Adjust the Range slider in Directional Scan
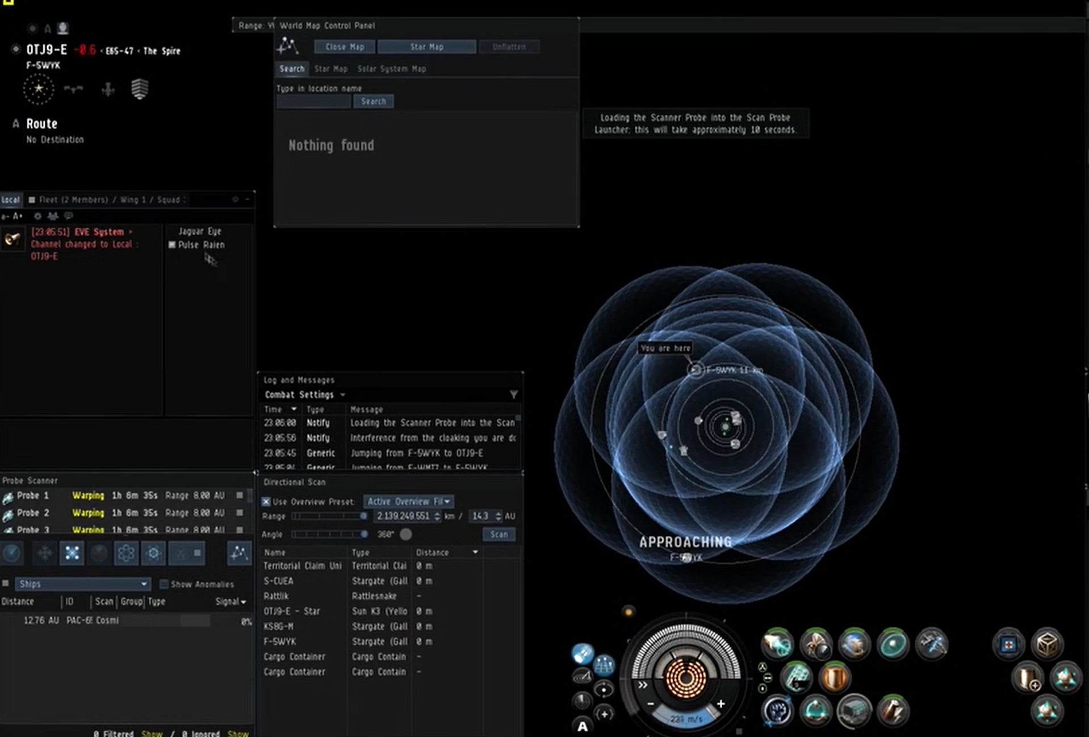Image resolution: width=1089 pixels, height=737 pixels. 329,516
